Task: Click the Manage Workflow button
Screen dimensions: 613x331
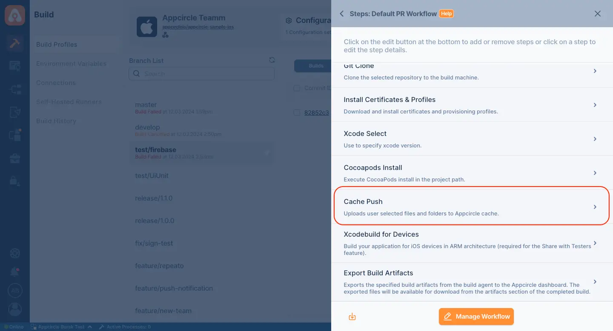Action: tap(476, 317)
